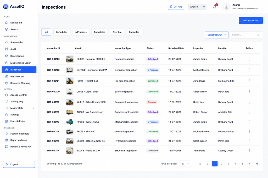Open actions menu for INSP-000123
This screenshot has height=178, width=268.
click(249, 59)
